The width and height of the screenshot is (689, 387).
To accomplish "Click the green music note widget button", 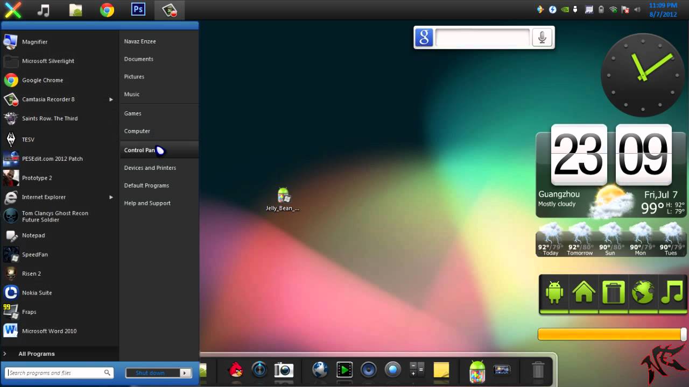I will pyautogui.click(x=672, y=293).
